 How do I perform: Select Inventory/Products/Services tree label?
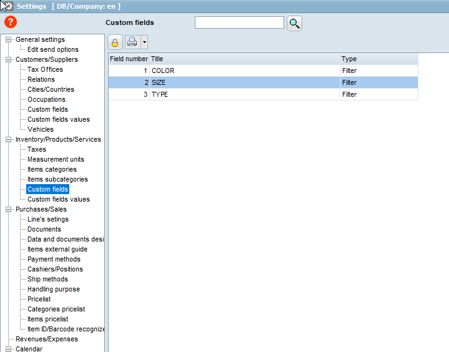tap(58, 139)
